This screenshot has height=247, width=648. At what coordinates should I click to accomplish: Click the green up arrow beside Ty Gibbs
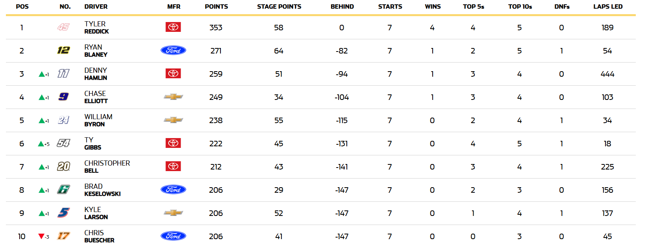click(x=41, y=144)
